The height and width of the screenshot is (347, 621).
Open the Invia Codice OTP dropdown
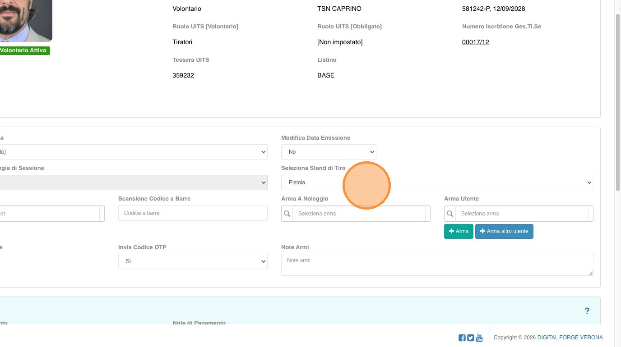click(193, 261)
